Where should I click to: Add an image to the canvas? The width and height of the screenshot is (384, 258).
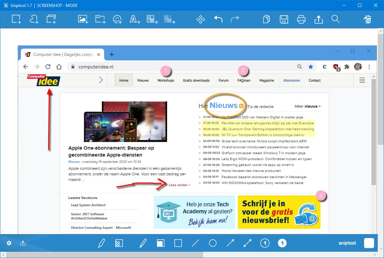tap(83, 19)
